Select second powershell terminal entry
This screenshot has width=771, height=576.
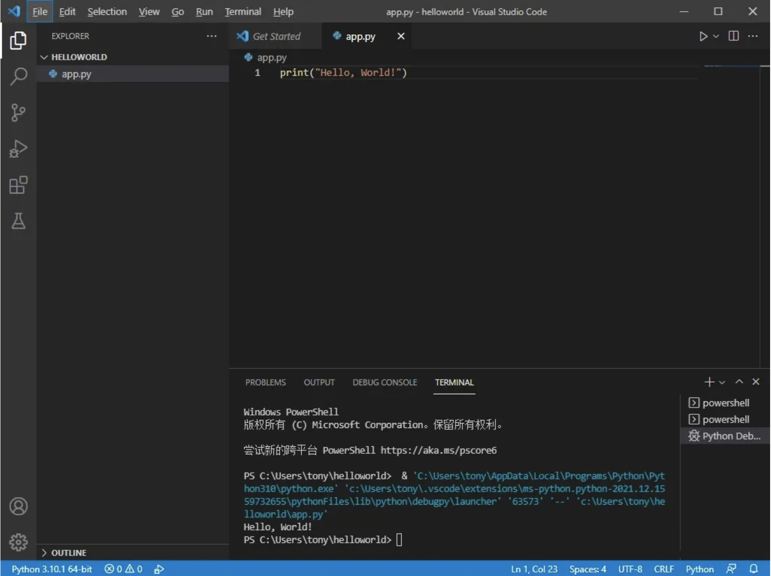(725, 420)
